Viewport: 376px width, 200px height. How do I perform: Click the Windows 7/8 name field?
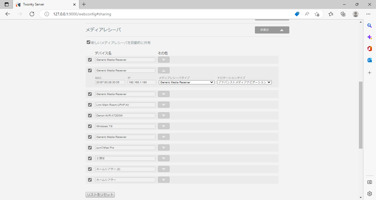point(125,126)
